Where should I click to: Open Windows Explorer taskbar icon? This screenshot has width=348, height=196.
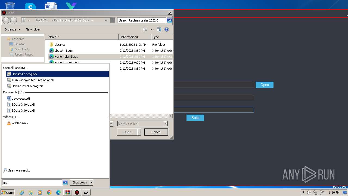pyautogui.click(x=31, y=192)
